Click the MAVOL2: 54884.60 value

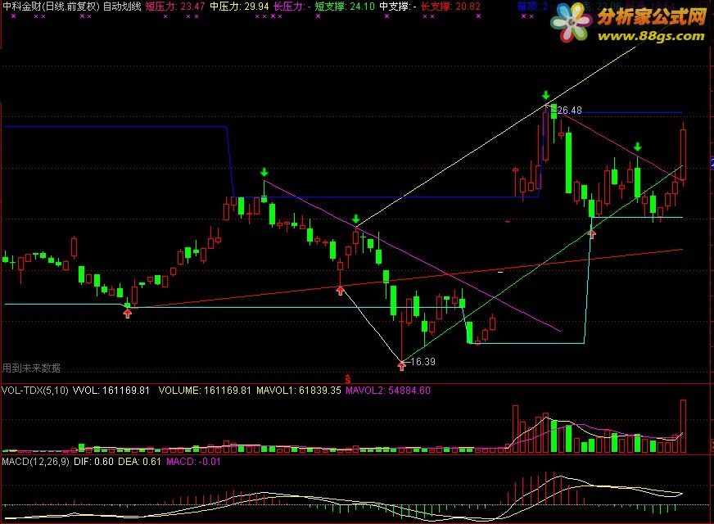click(x=388, y=391)
